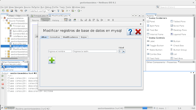
Task: Click the green Run Project icon
Action: (x=67, y=11)
